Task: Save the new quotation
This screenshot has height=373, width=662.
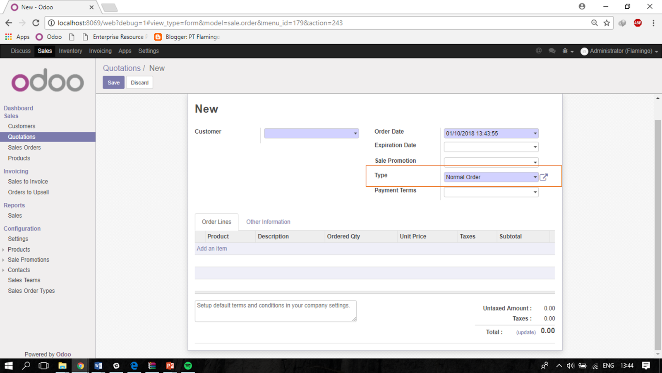Action: (x=113, y=82)
